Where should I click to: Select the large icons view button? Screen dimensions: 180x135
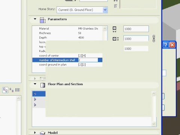(x=5, y=90)
